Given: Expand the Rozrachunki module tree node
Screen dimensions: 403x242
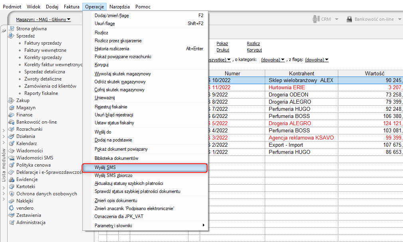Looking at the screenshot, I should coord(4,130).
